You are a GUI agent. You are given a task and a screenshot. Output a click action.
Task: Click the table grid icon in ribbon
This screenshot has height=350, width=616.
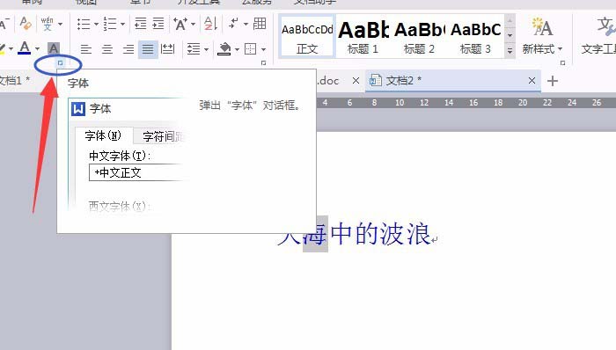click(260, 24)
